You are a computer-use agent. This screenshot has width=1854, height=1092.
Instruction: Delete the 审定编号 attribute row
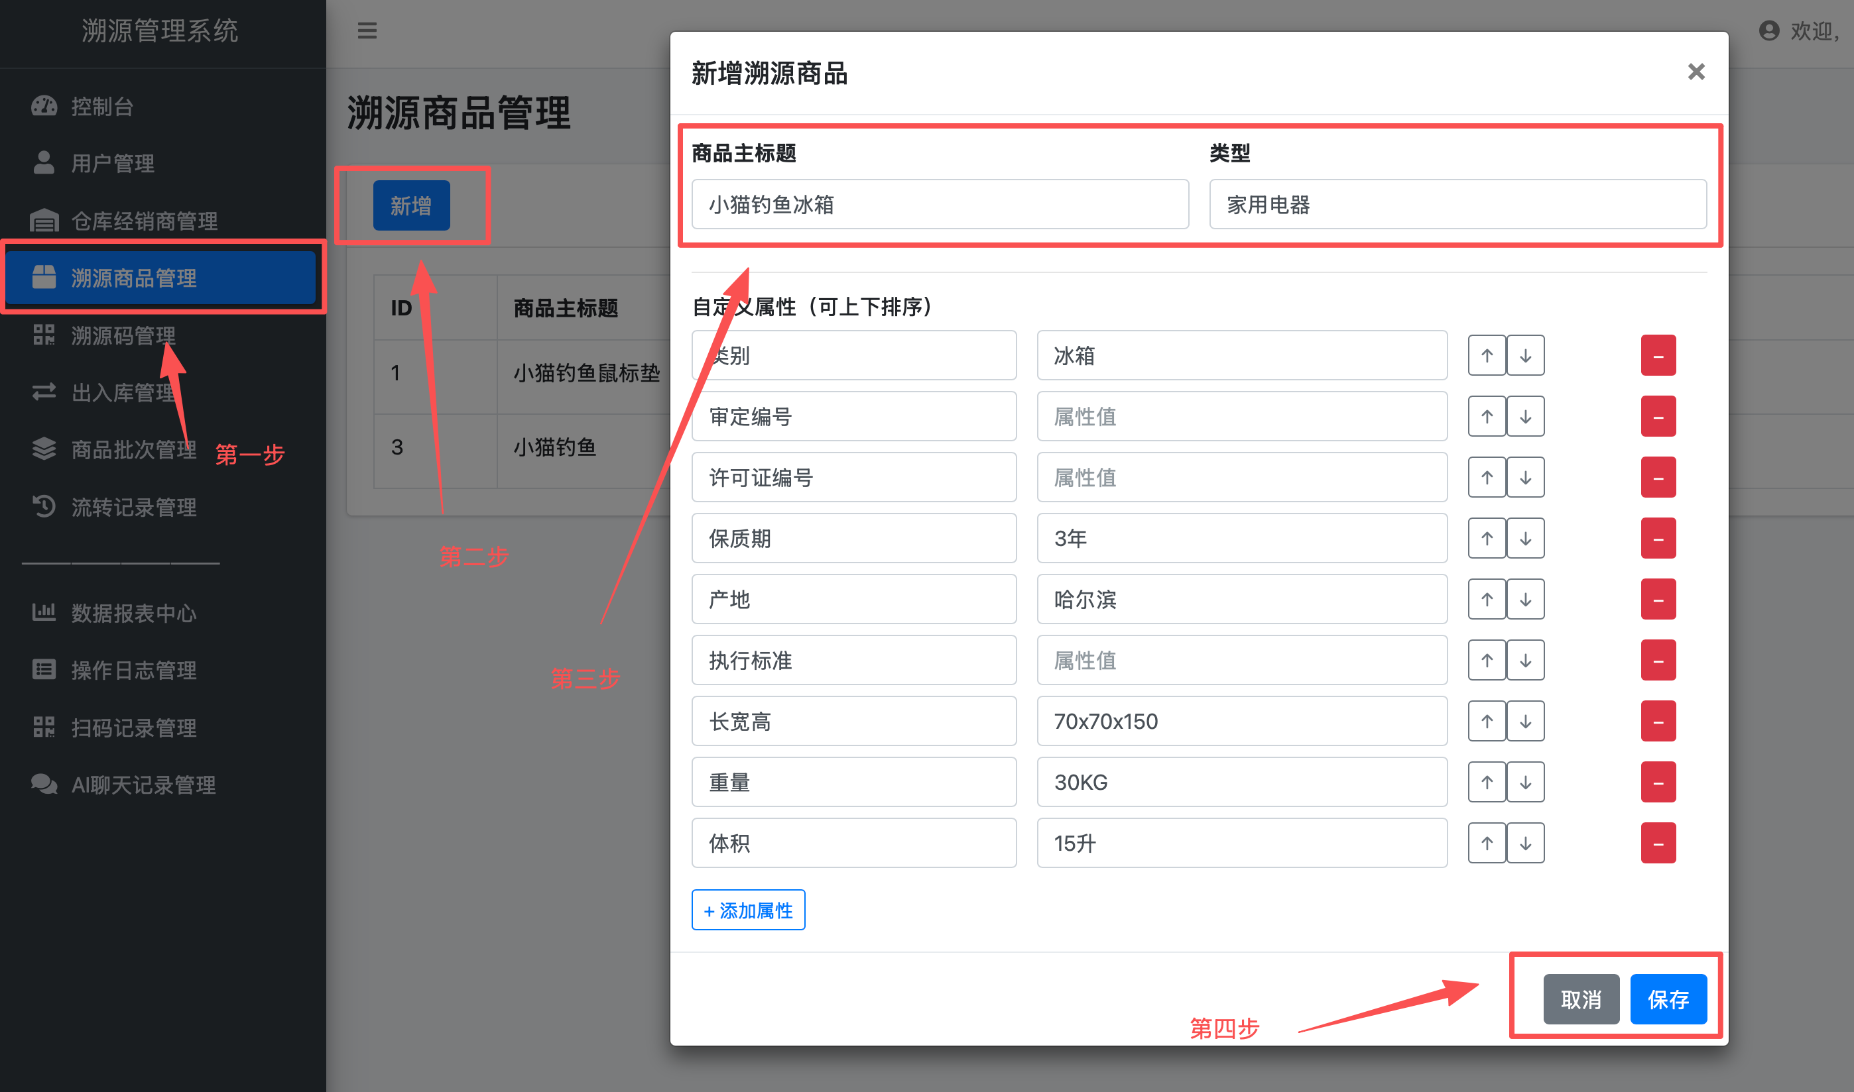(1658, 417)
